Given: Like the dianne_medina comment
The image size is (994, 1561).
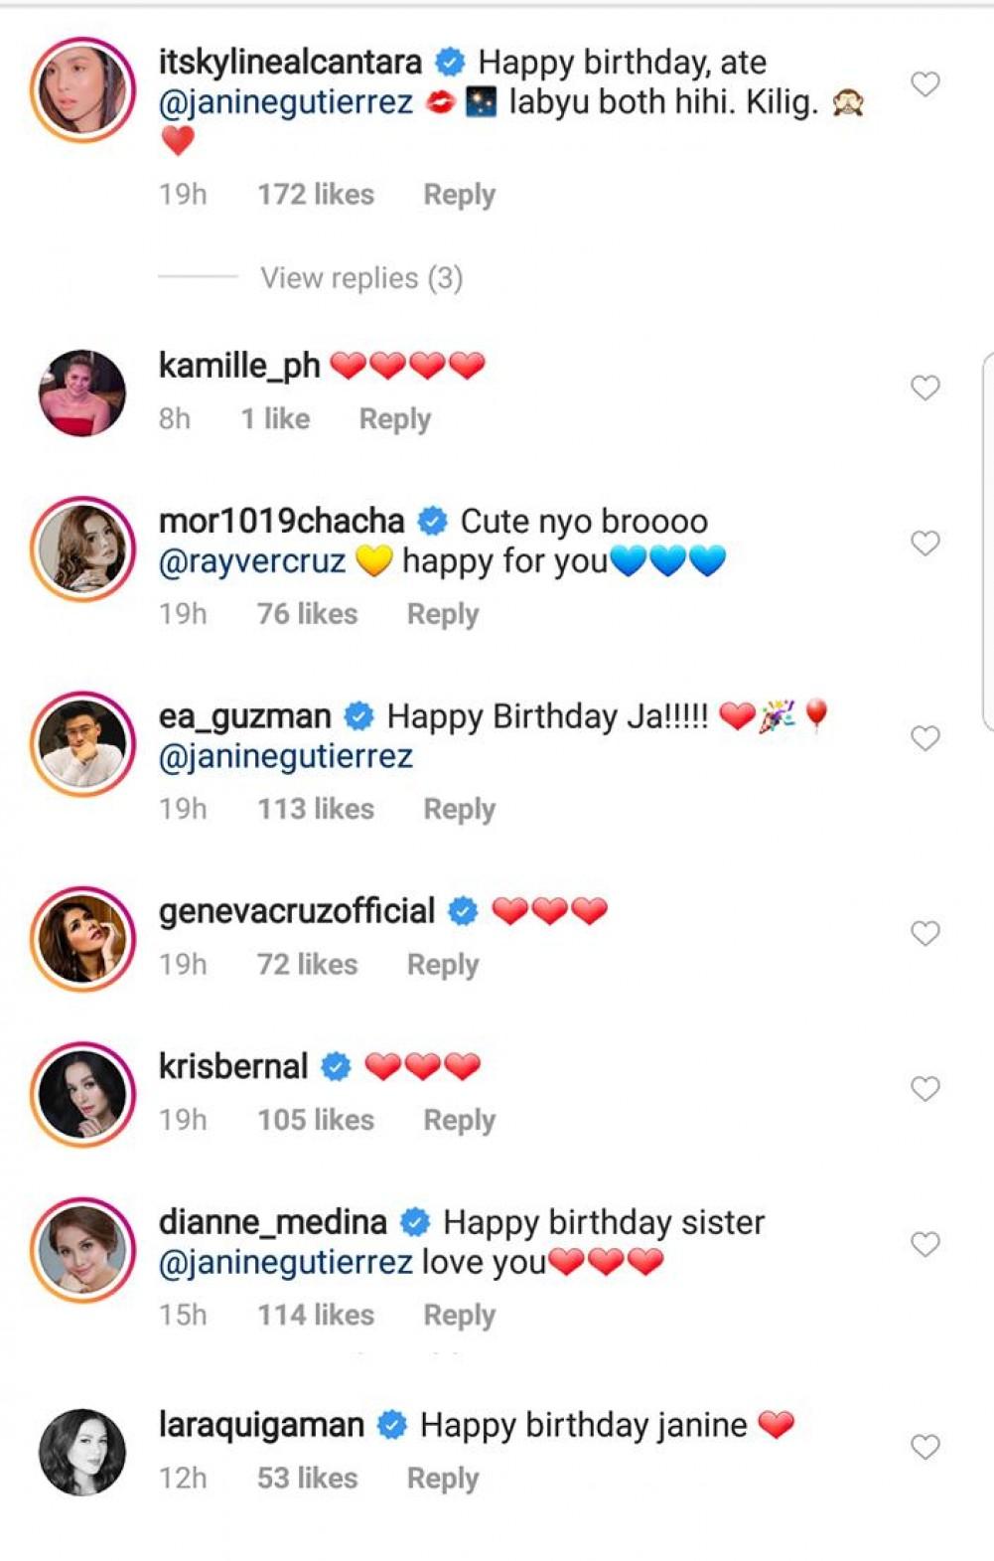Looking at the screenshot, I should point(924,1244).
